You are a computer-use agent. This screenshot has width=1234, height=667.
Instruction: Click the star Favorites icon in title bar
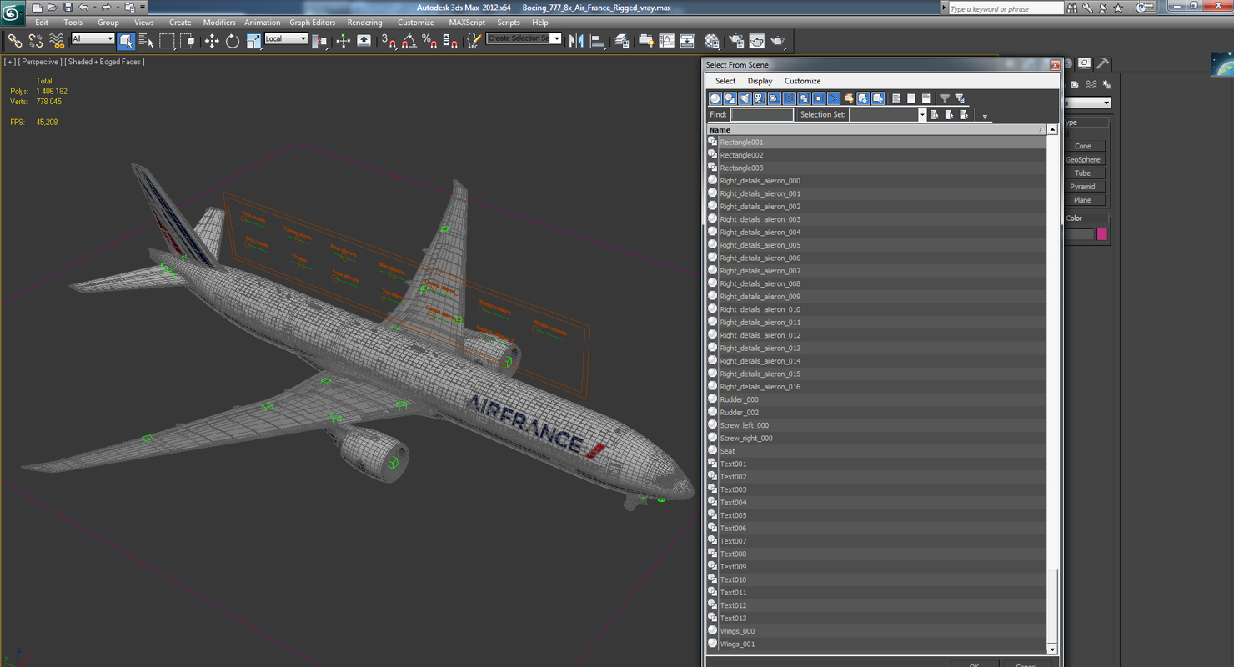pos(1119,8)
